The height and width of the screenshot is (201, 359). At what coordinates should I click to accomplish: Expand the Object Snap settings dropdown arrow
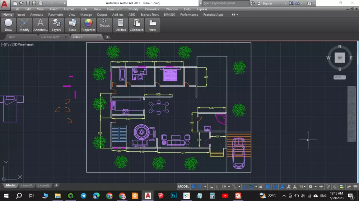pyautogui.click(x=256, y=187)
